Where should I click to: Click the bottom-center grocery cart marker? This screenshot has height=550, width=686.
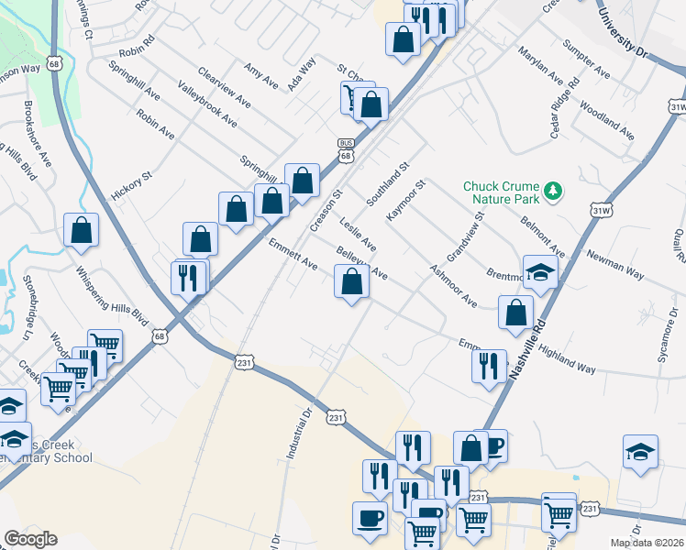tap(423, 534)
